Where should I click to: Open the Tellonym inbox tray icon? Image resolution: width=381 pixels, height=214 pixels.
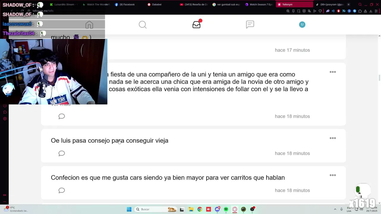tap(196, 25)
